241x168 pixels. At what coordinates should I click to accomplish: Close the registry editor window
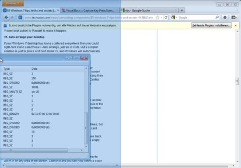pyautogui.click(x=84, y=58)
